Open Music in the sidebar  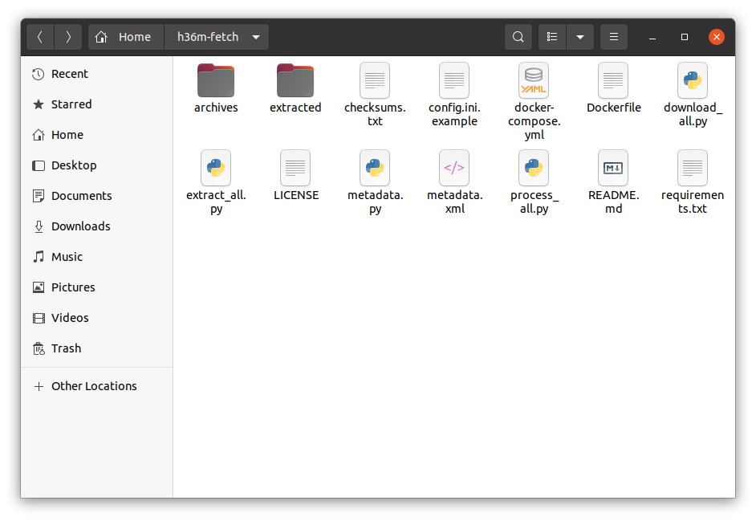pyautogui.click(x=96, y=257)
